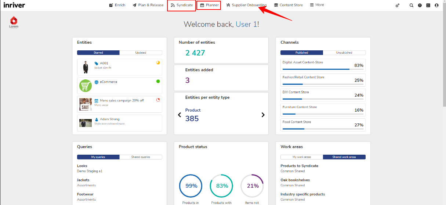The image size is (446, 205).
Task: Open the Syndicate menu
Action: click(182, 5)
